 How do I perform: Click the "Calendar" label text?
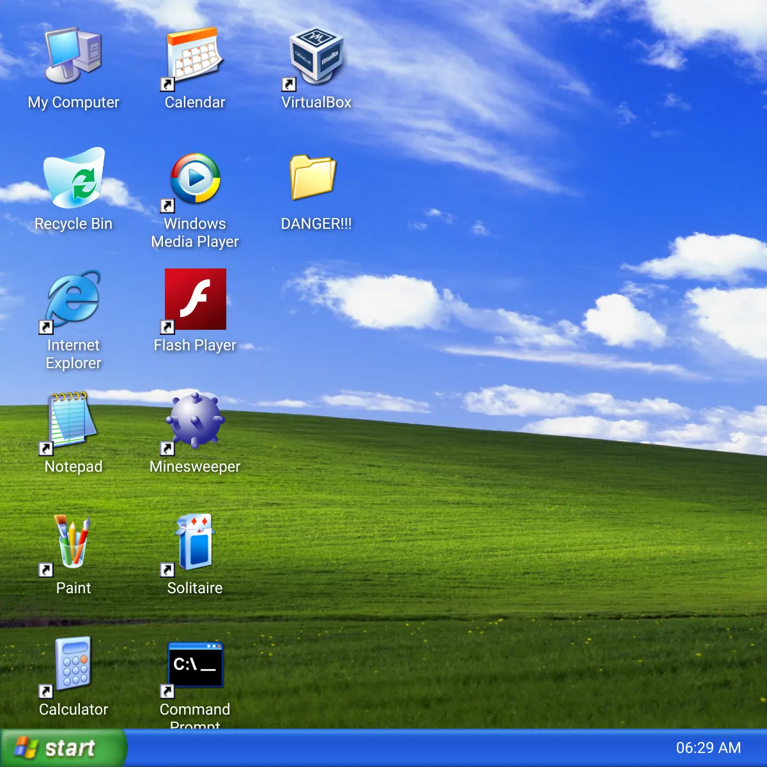[x=195, y=102]
